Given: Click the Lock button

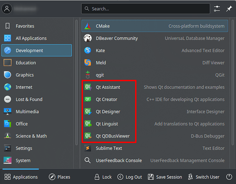Looking at the screenshot, I should click(103, 177).
